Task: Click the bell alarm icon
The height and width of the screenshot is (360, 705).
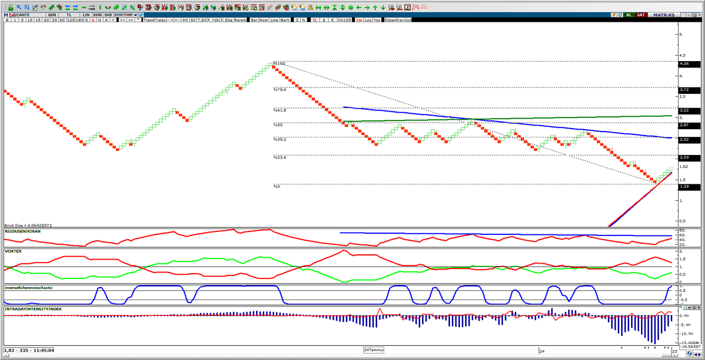Action: pyautogui.click(x=310, y=8)
